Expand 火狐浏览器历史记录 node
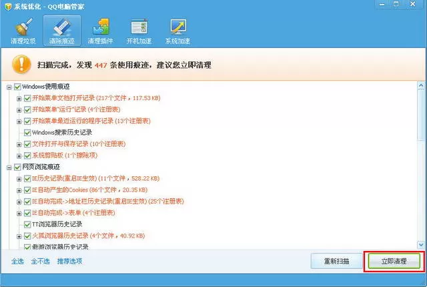The width and height of the screenshot is (427, 287). pyautogui.click(x=19, y=236)
